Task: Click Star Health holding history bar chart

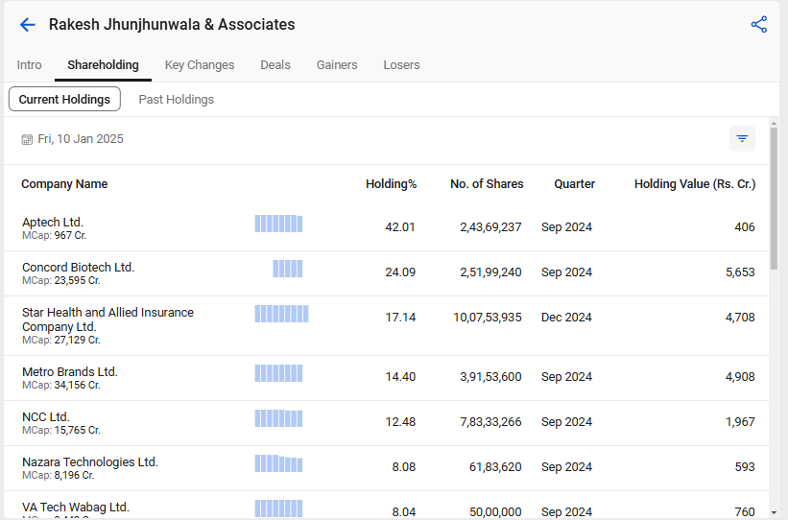Action: click(281, 314)
